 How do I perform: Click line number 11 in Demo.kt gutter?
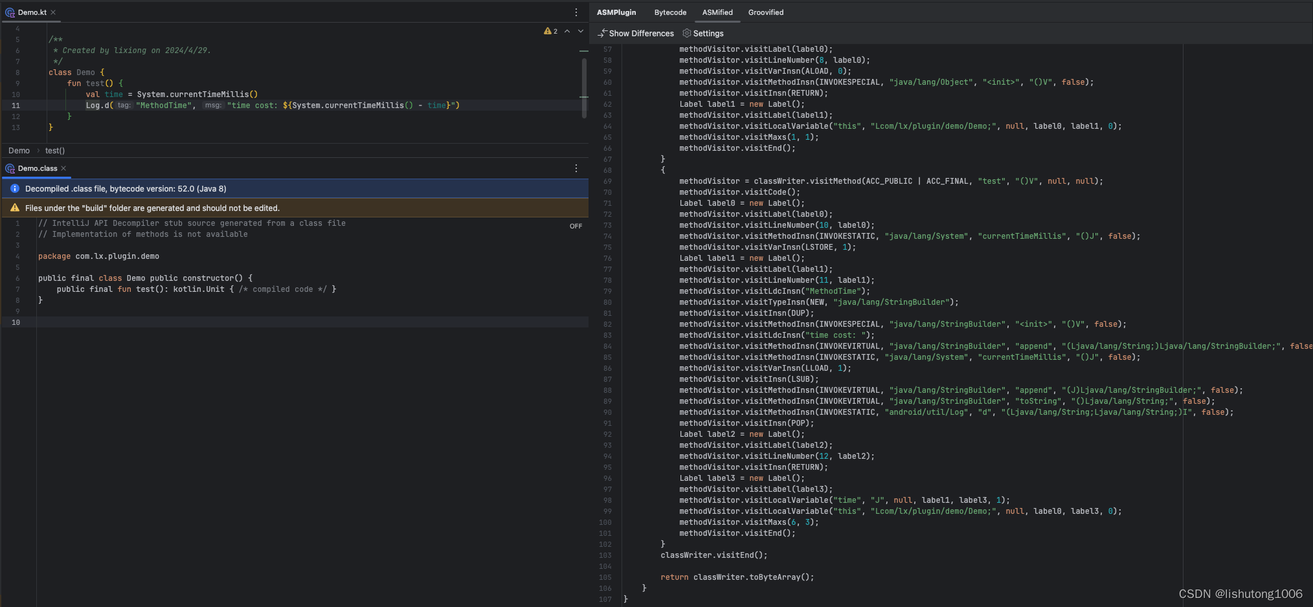[x=16, y=105]
